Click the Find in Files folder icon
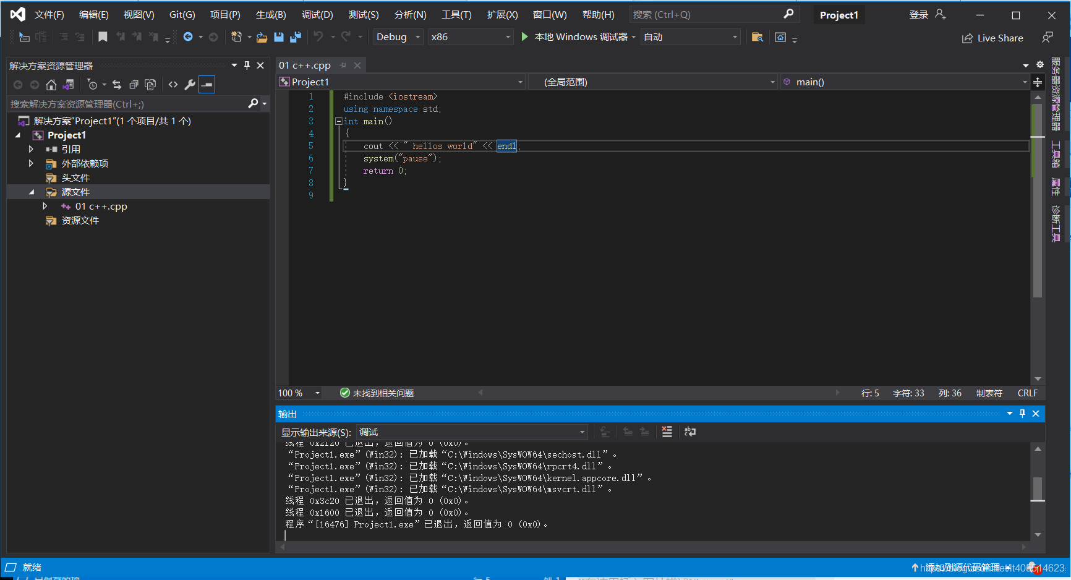 point(757,37)
